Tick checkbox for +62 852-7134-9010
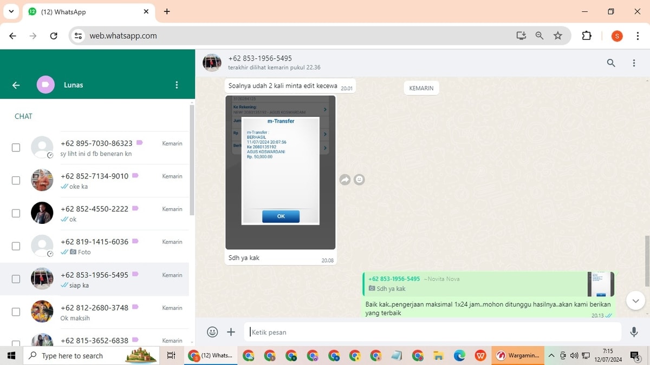The height and width of the screenshot is (365, 650). point(16,181)
